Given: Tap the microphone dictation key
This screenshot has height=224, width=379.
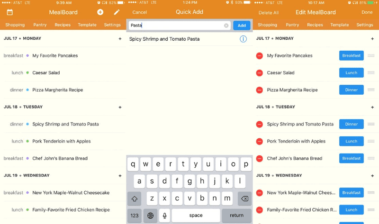Looking at the screenshot, I should coord(164,215).
